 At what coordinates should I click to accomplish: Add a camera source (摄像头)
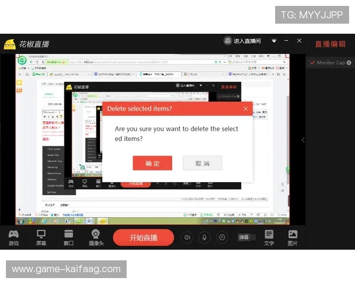tap(96, 237)
